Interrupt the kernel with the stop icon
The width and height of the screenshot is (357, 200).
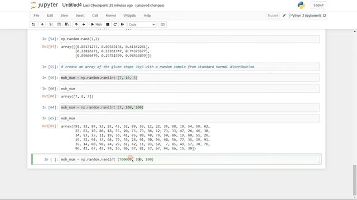pyautogui.click(x=108, y=24)
